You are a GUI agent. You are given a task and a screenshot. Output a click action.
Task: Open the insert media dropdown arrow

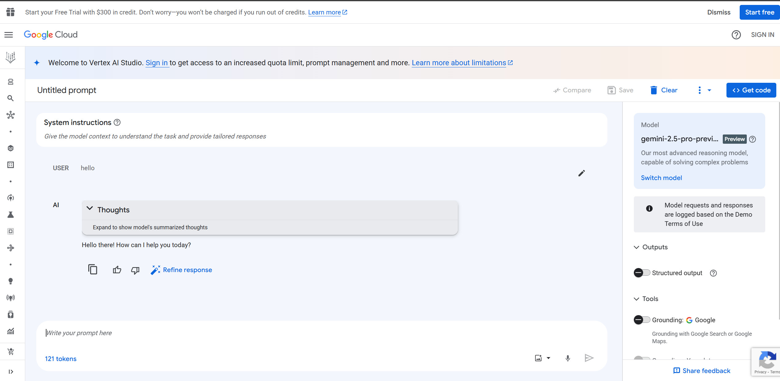coord(548,358)
